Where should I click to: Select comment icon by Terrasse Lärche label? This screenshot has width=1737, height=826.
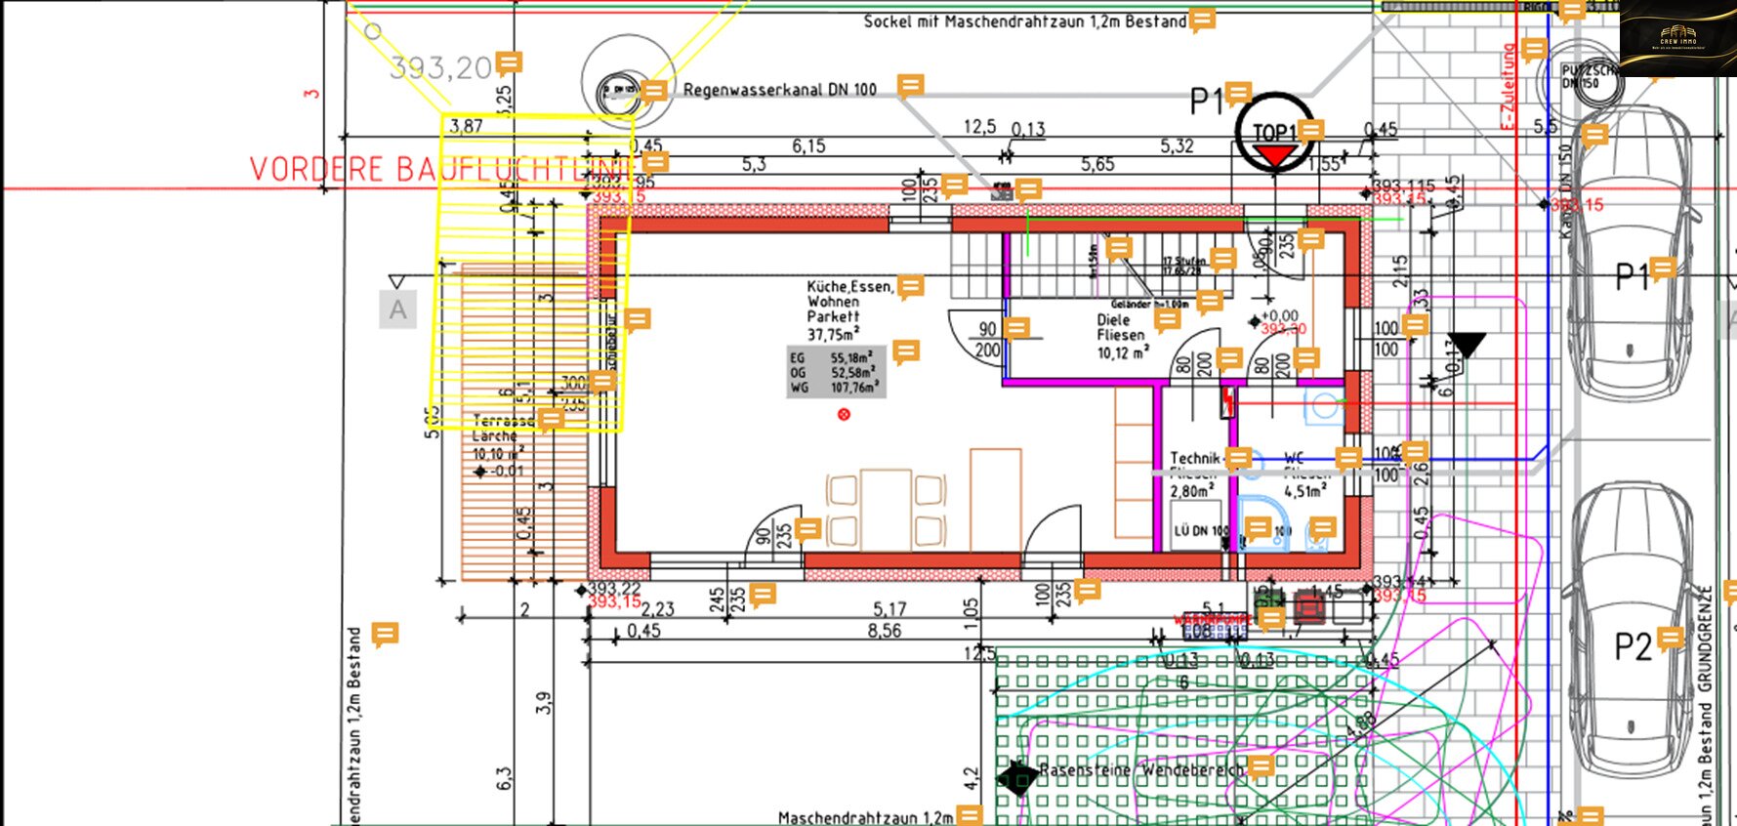(551, 420)
